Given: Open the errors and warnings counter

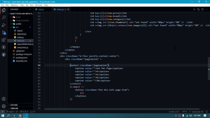Looking at the screenshot, I should [x=24, y=111].
